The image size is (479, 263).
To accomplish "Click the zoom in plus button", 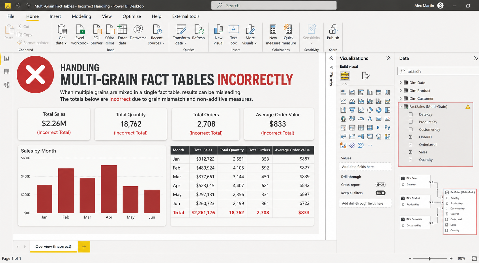I will coord(451,258).
